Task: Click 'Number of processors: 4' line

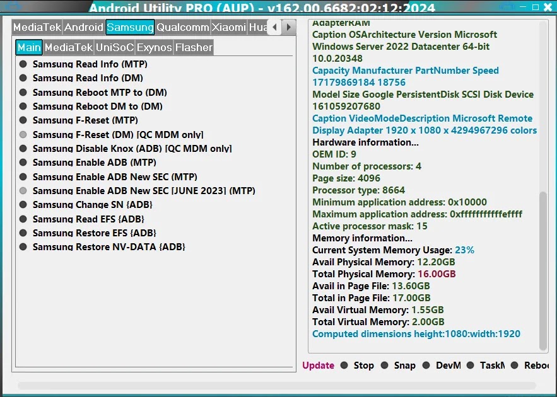Action: [x=367, y=166]
